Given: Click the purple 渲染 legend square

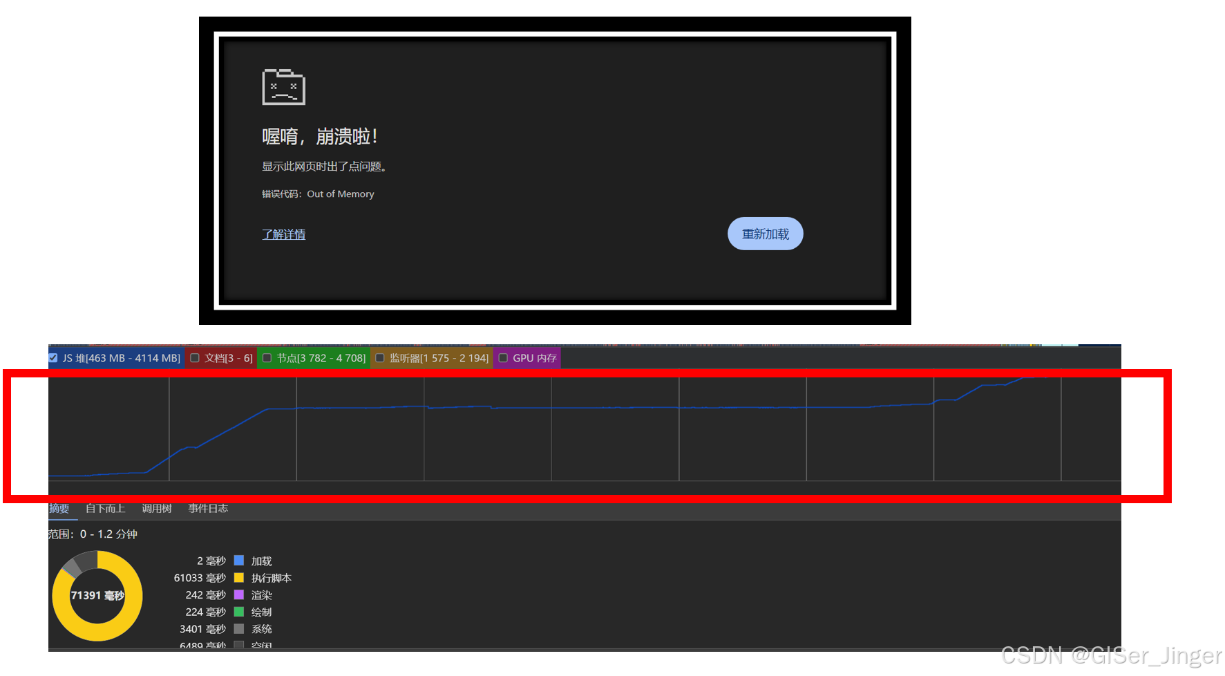Looking at the screenshot, I should (239, 594).
